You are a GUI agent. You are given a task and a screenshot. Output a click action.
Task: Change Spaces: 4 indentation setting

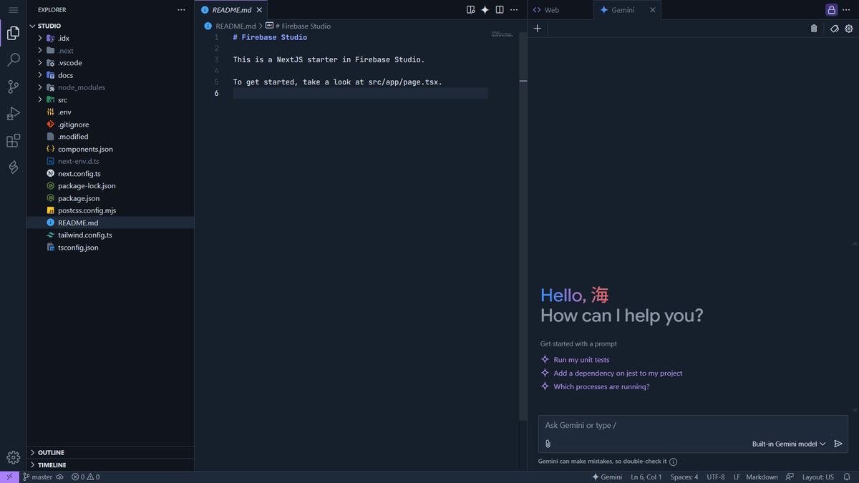[684, 477]
